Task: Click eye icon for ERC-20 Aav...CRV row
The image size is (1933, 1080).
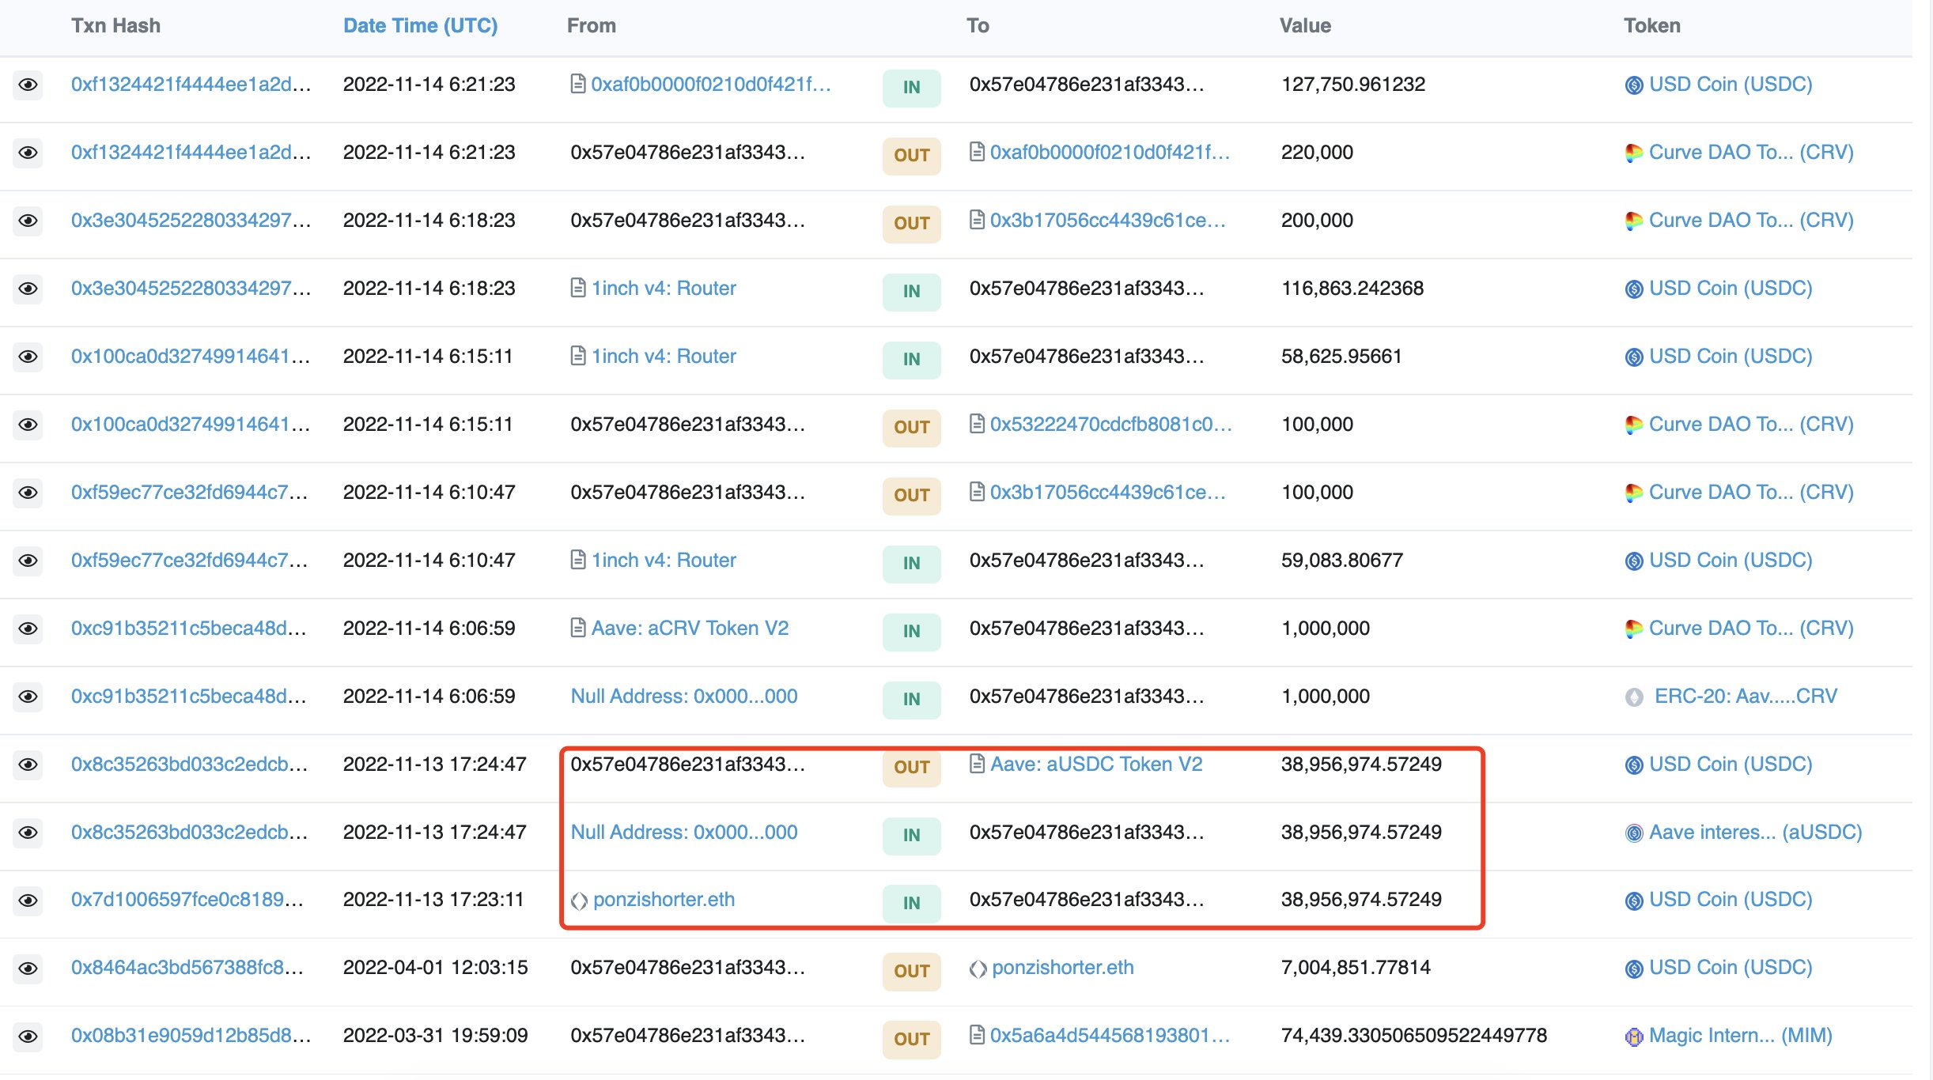Action: point(28,697)
